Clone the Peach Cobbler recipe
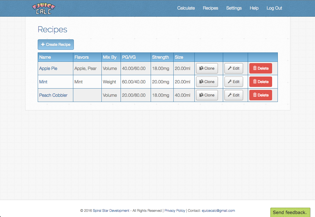This screenshot has width=315, height=217. [x=207, y=95]
